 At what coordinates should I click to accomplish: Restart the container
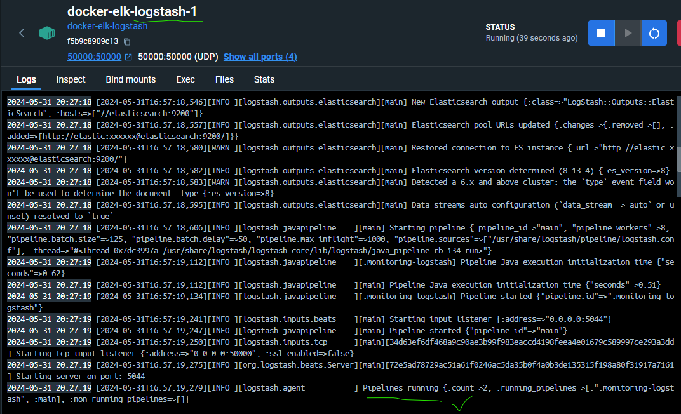(x=654, y=33)
